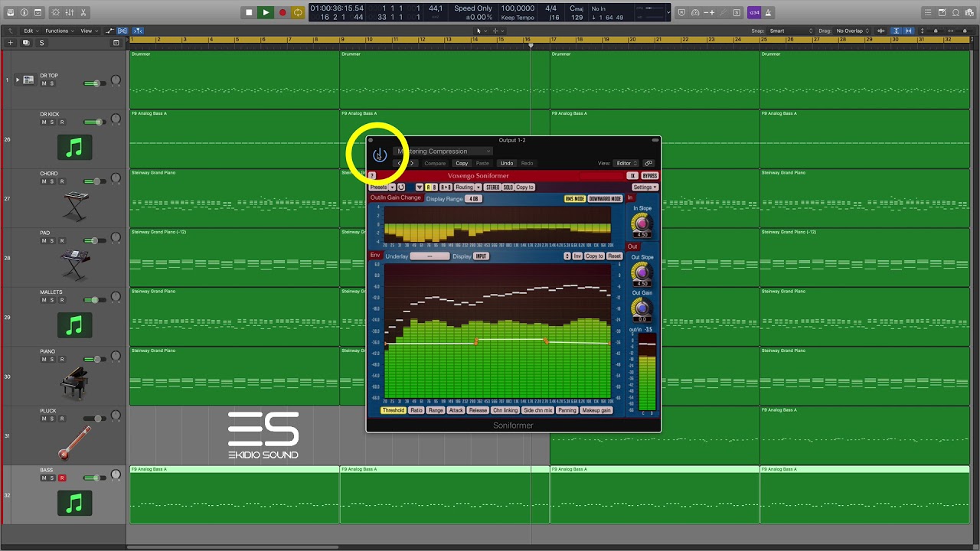Toggle waveform zoom icon
Screen dimensions: 980x551
(x=882, y=31)
